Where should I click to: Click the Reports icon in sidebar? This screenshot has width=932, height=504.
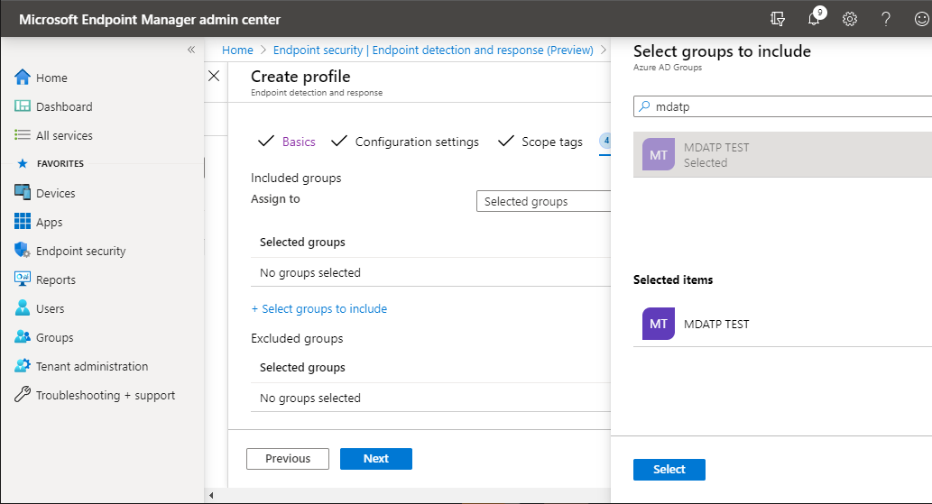coord(23,279)
